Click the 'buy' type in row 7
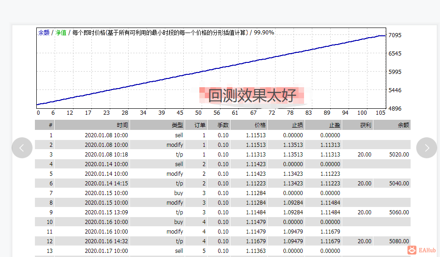The image size is (440, 257). [x=179, y=193]
